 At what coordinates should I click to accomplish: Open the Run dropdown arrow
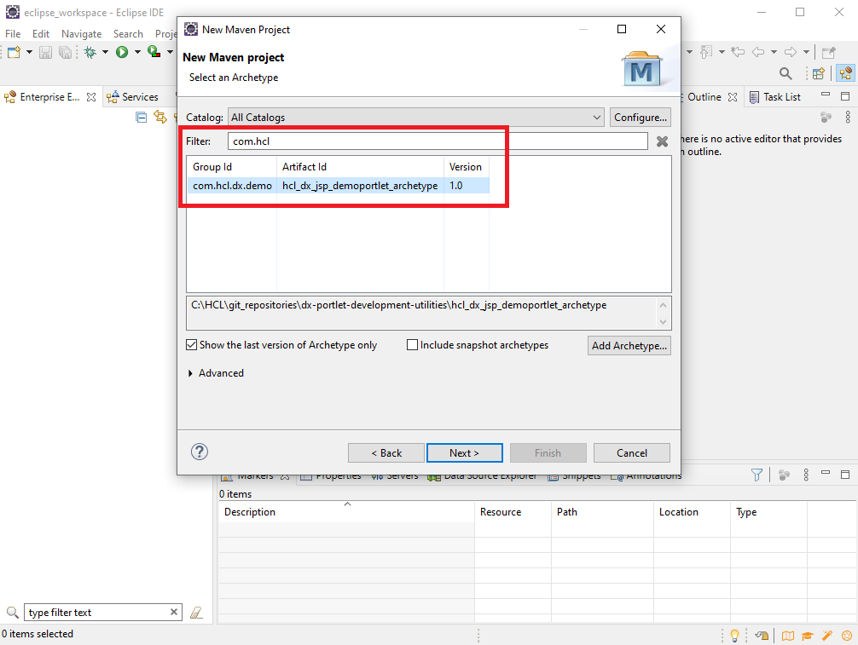pyautogui.click(x=137, y=53)
